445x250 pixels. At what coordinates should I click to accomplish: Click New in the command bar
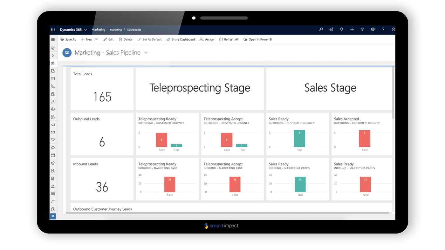pyautogui.click(x=86, y=39)
